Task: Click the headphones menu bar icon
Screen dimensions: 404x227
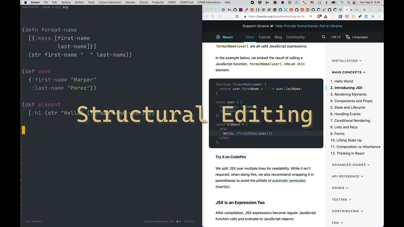Action: coord(320,2)
